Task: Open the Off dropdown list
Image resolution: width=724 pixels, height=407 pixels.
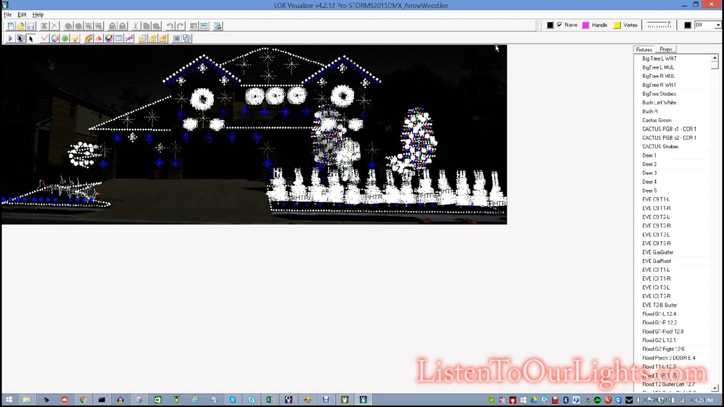Action: [718, 25]
